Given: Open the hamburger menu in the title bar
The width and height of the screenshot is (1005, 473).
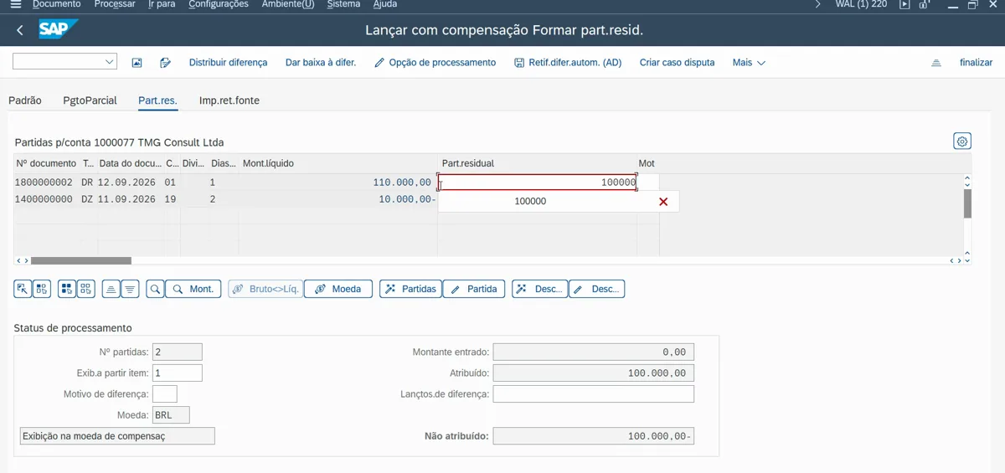Looking at the screenshot, I should pos(16,4).
